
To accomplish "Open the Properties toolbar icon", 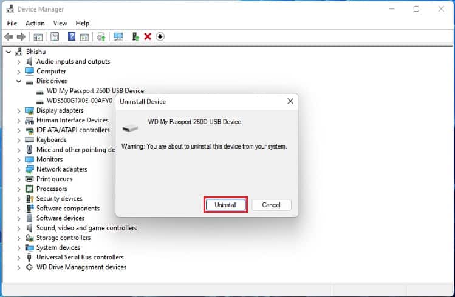I will [x=55, y=37].
